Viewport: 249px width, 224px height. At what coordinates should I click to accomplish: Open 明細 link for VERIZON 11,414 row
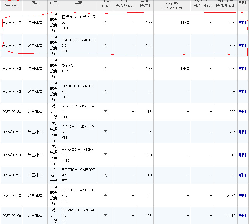pyautogui.click(x=243, y=216)
